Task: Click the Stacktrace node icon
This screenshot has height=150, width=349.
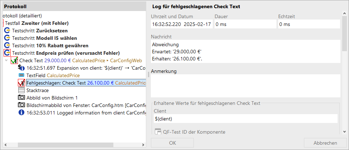Action: [21, 90]
